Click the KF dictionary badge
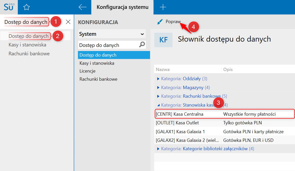 click(x=163, y=40)
